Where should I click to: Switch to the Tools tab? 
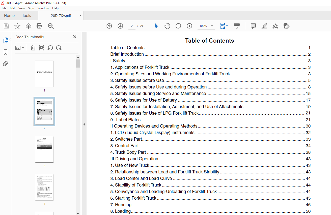point(26,16)
